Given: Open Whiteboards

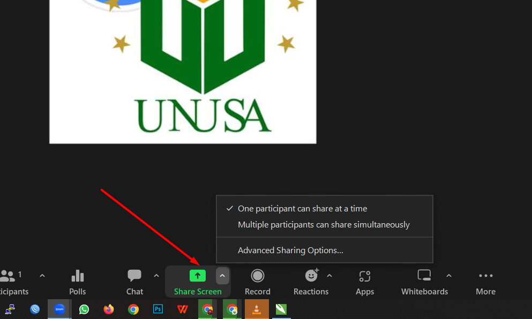Looking at the screenshot, I should coord(424,282).
